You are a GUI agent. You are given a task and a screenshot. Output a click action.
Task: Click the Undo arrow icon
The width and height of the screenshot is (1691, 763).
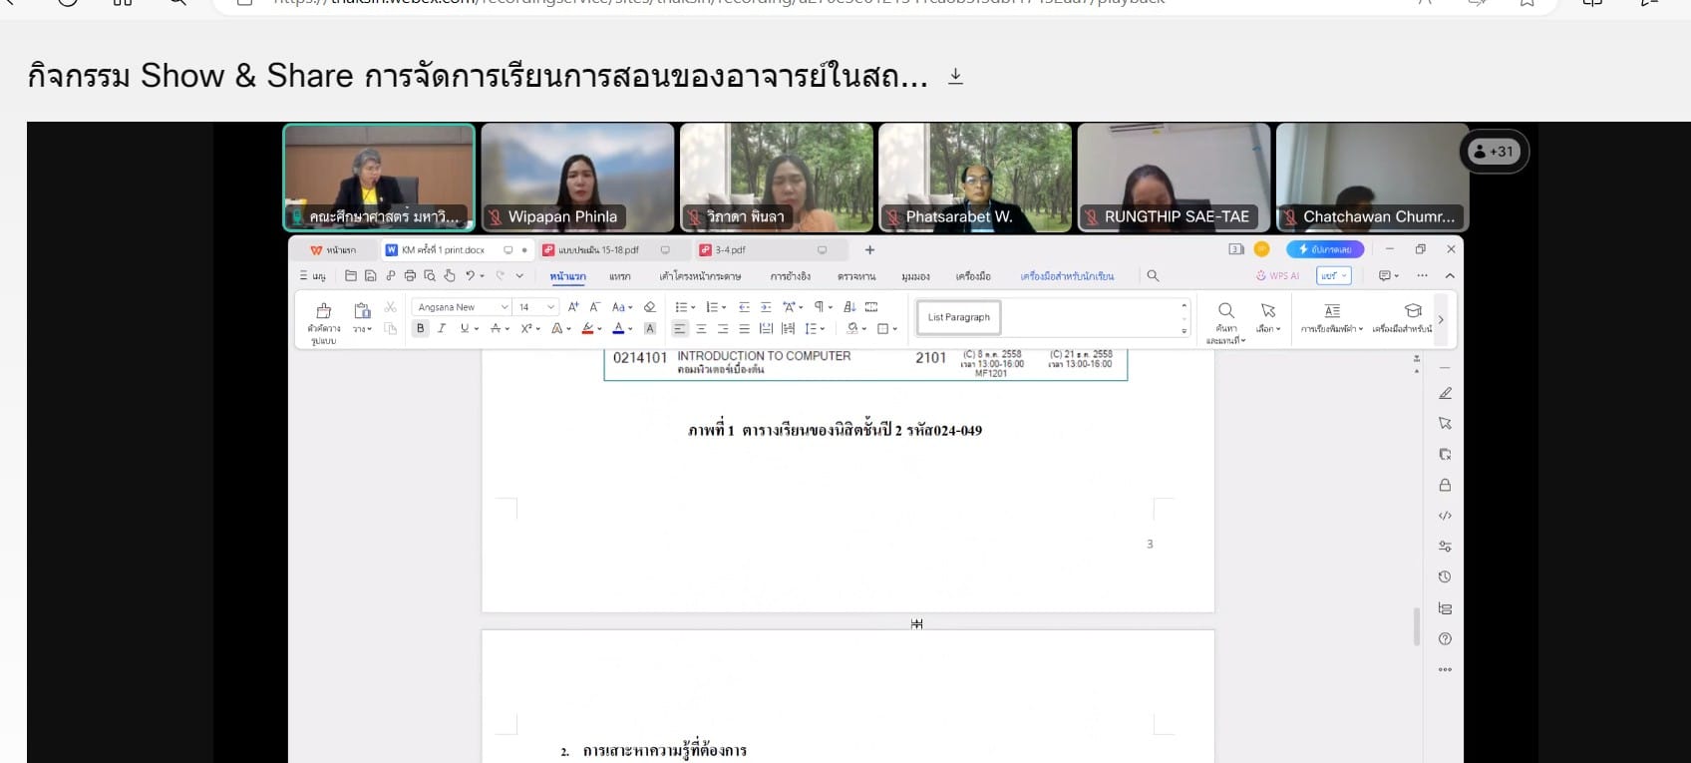(x=470, y=276)
